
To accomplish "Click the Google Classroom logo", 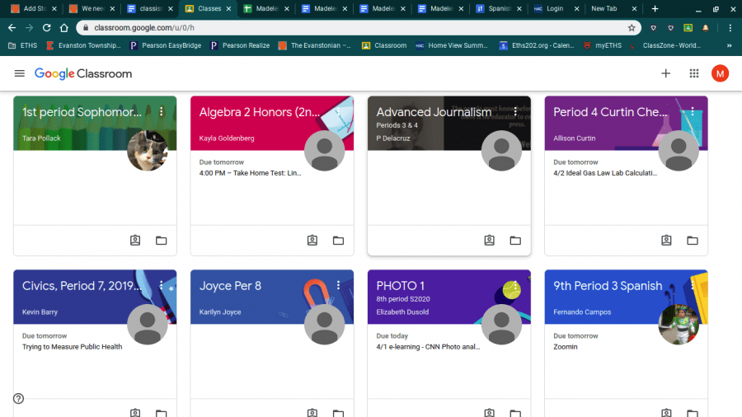I will click(x=83, y=73).
